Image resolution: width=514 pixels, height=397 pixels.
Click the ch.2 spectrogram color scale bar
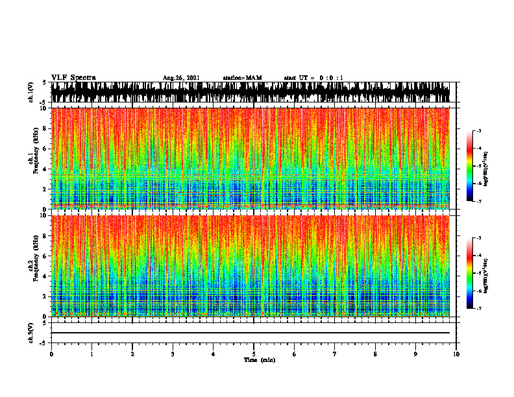(x=469, y=273)
